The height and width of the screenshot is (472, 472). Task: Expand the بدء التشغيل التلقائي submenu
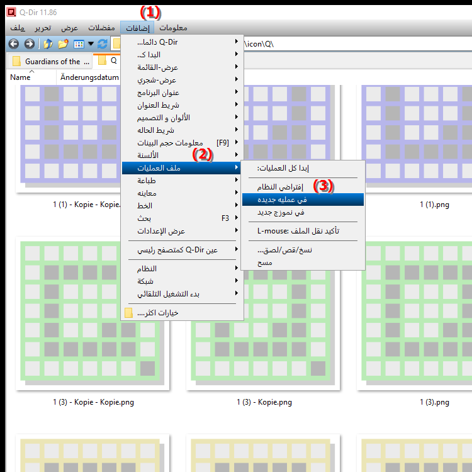tap(182, 294)
